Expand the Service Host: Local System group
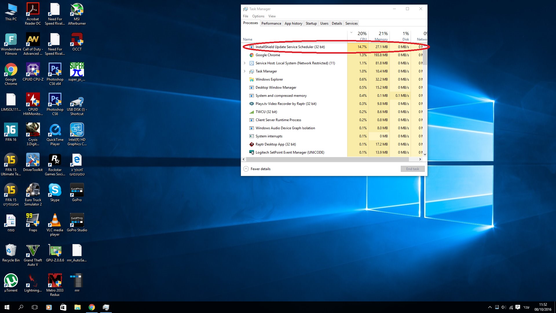The image size is (556, 313). 245,63
